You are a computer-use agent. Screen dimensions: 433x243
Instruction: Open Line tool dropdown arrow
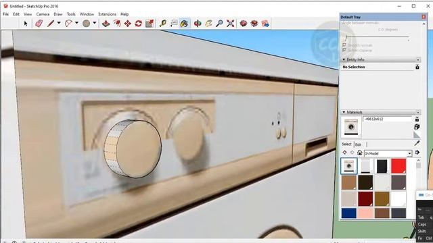(59, 24)
